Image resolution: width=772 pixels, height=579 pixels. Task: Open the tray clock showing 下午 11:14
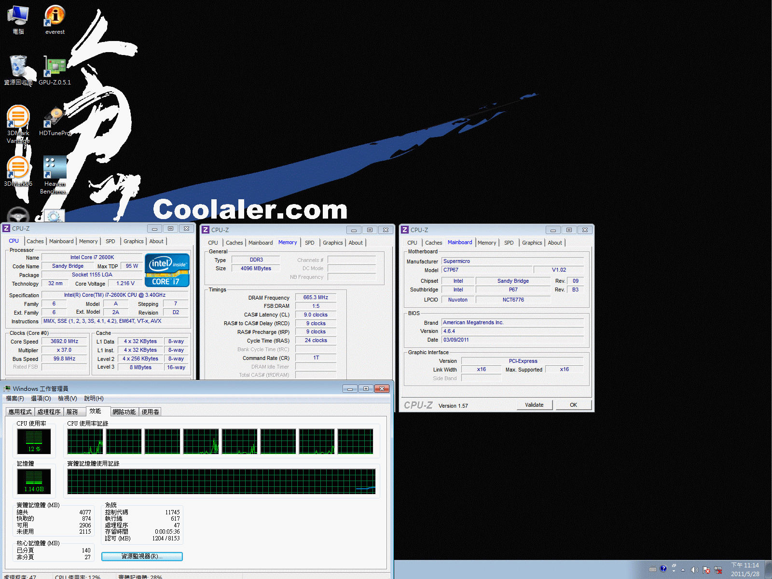tap(745, 570)
